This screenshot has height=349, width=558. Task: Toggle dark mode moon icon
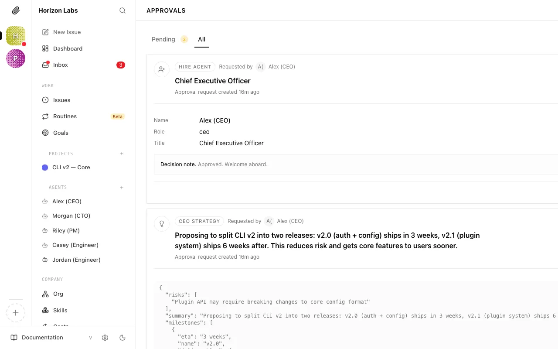tap(122, 338)
